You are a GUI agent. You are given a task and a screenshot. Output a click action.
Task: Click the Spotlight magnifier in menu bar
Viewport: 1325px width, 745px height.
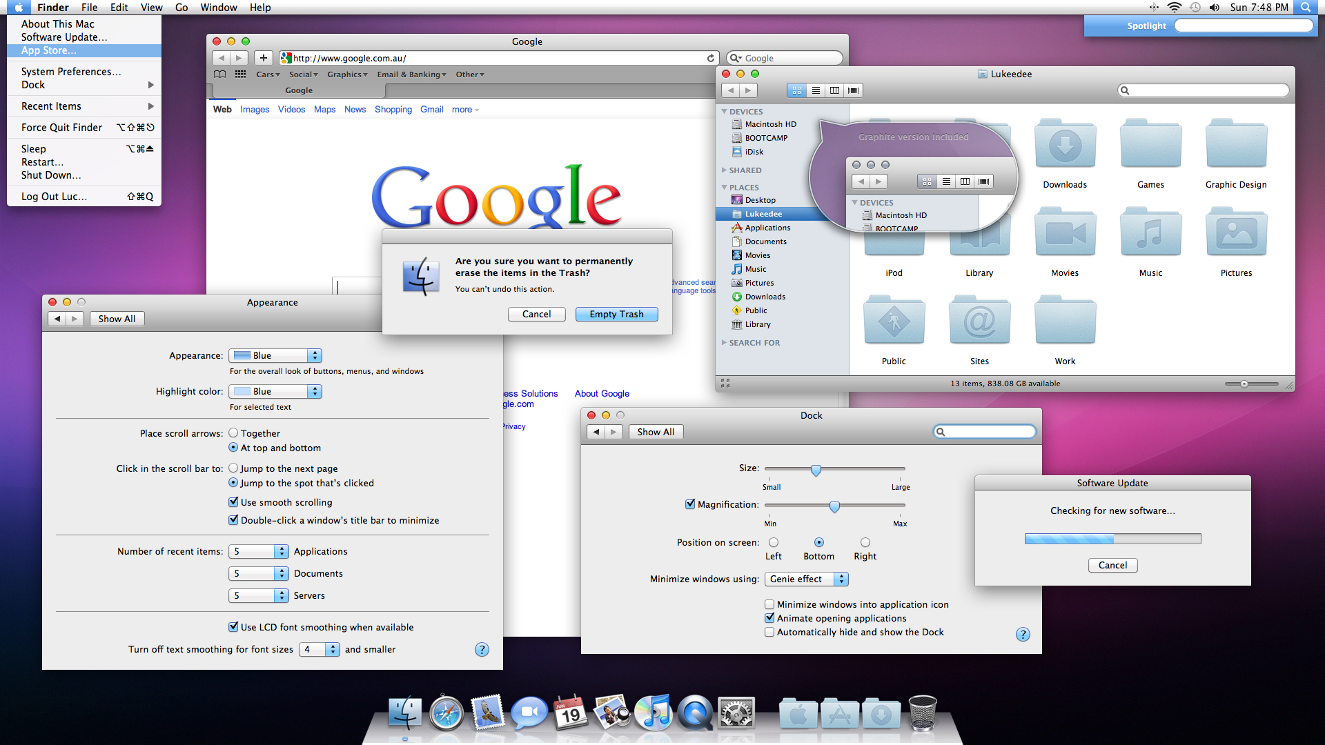pyautogui.click(x=1305, y=8)
